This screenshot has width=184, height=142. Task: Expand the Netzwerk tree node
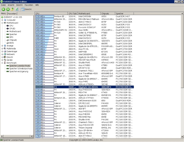(x=2, y=54)
